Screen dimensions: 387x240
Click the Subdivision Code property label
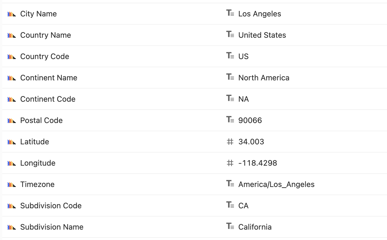(51, 206)
